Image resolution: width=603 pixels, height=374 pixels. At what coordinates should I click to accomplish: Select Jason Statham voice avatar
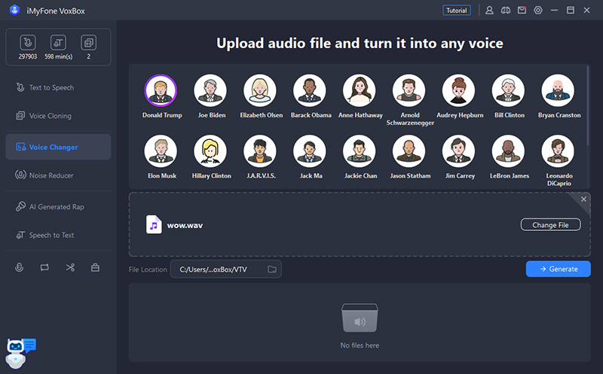click(x=409, y=151)
